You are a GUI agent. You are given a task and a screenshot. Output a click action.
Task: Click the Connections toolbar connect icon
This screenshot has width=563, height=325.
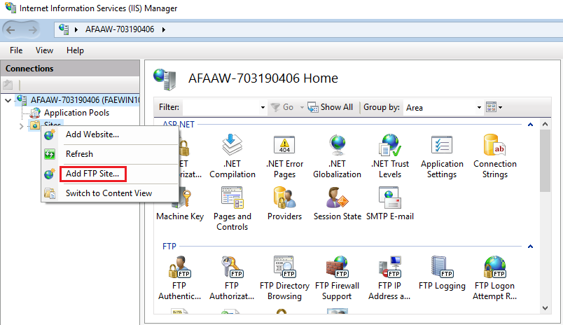point(8,85)
